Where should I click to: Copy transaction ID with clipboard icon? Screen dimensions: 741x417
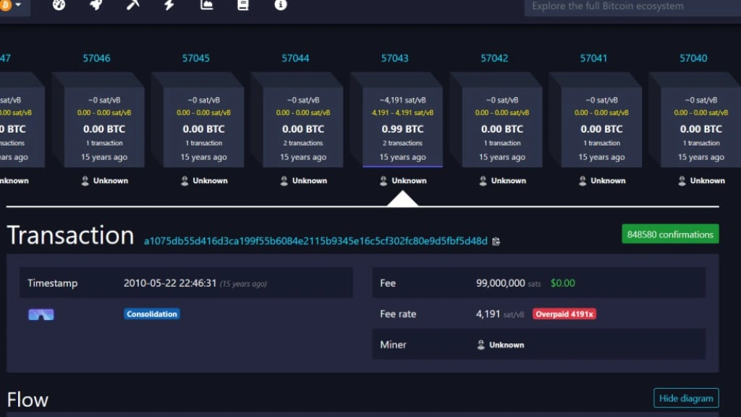[496, 242]
